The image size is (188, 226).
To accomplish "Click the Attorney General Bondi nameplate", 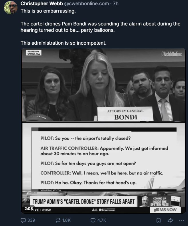I will (x=125, y=114).
